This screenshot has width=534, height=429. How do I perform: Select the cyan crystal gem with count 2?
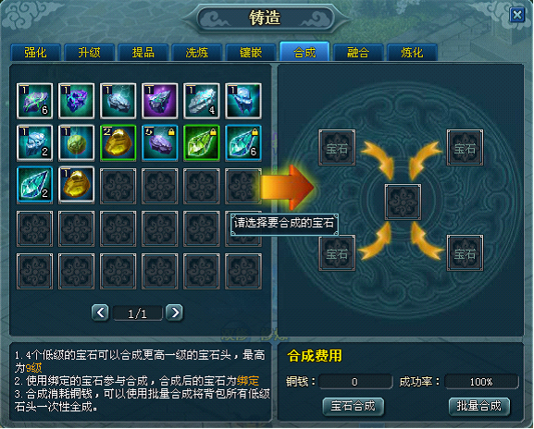tap(35, 185)
